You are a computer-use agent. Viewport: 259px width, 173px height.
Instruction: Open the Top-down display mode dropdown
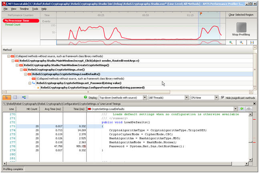[x=123, y=98]
